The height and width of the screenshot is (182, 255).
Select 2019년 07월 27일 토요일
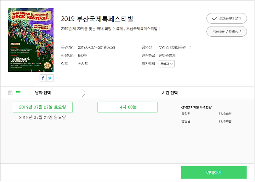[42, 107]
